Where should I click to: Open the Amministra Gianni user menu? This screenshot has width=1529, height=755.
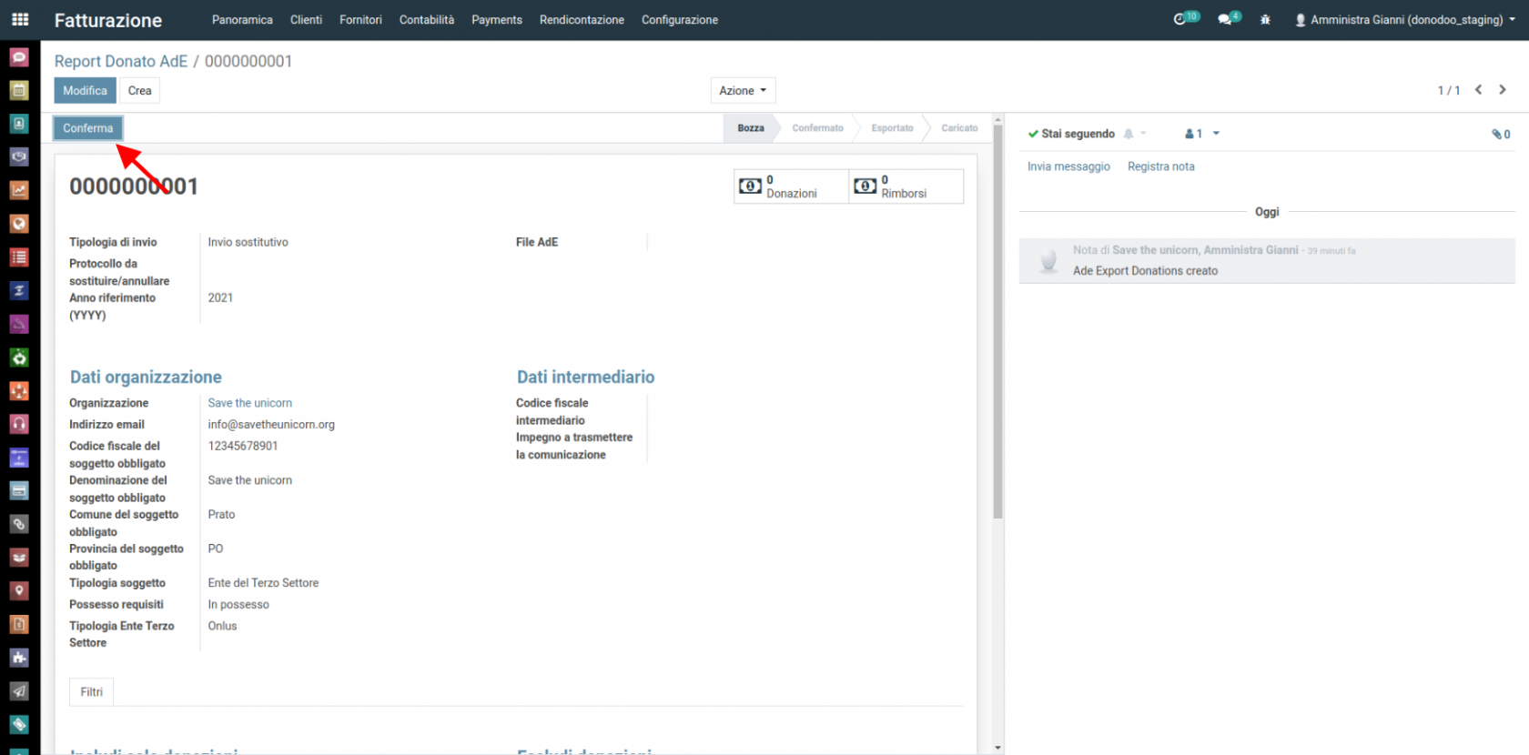click(1404, 19)
